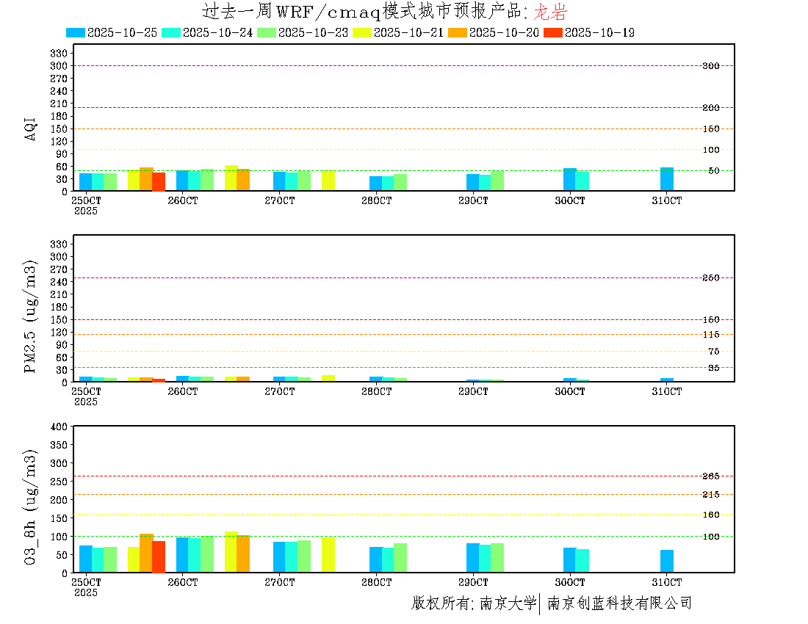The width and height of the screenshot is (808, 624).
Task: Click the cyan 2025-10-24 legend swatch
Action: pyautogui.click(x=170, y=32)
